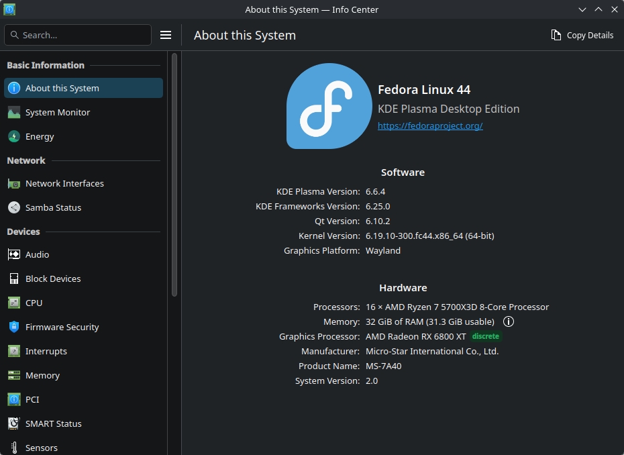Minimize the Info Center window

582,9
